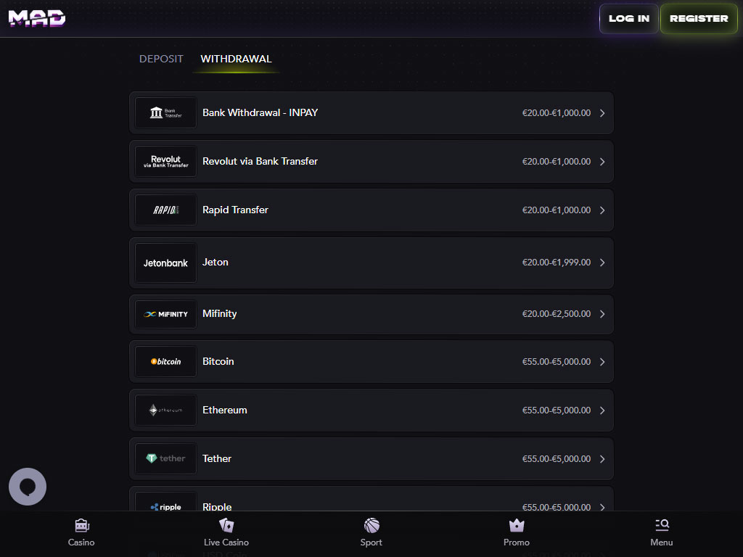Open the Promo page

point(517,532)
